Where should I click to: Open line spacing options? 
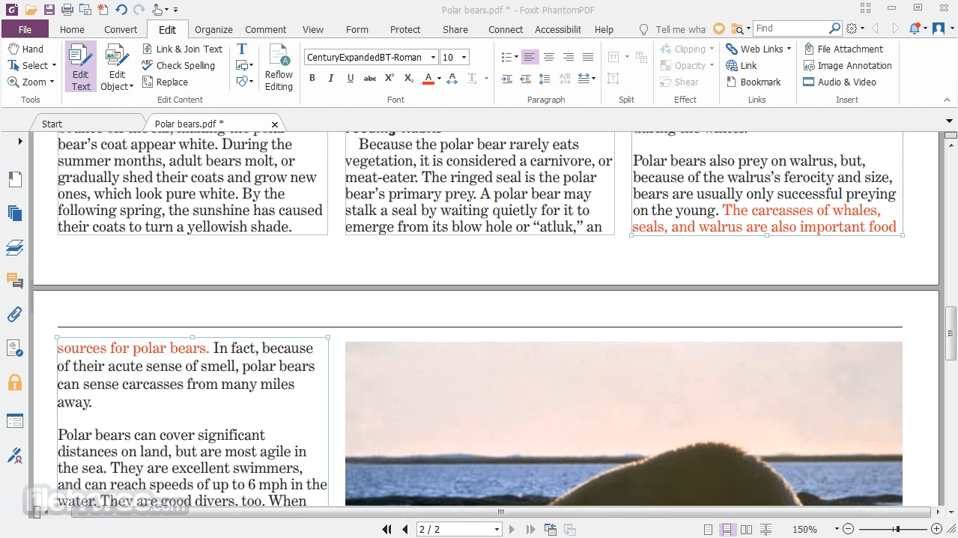(x=545, y=78)
